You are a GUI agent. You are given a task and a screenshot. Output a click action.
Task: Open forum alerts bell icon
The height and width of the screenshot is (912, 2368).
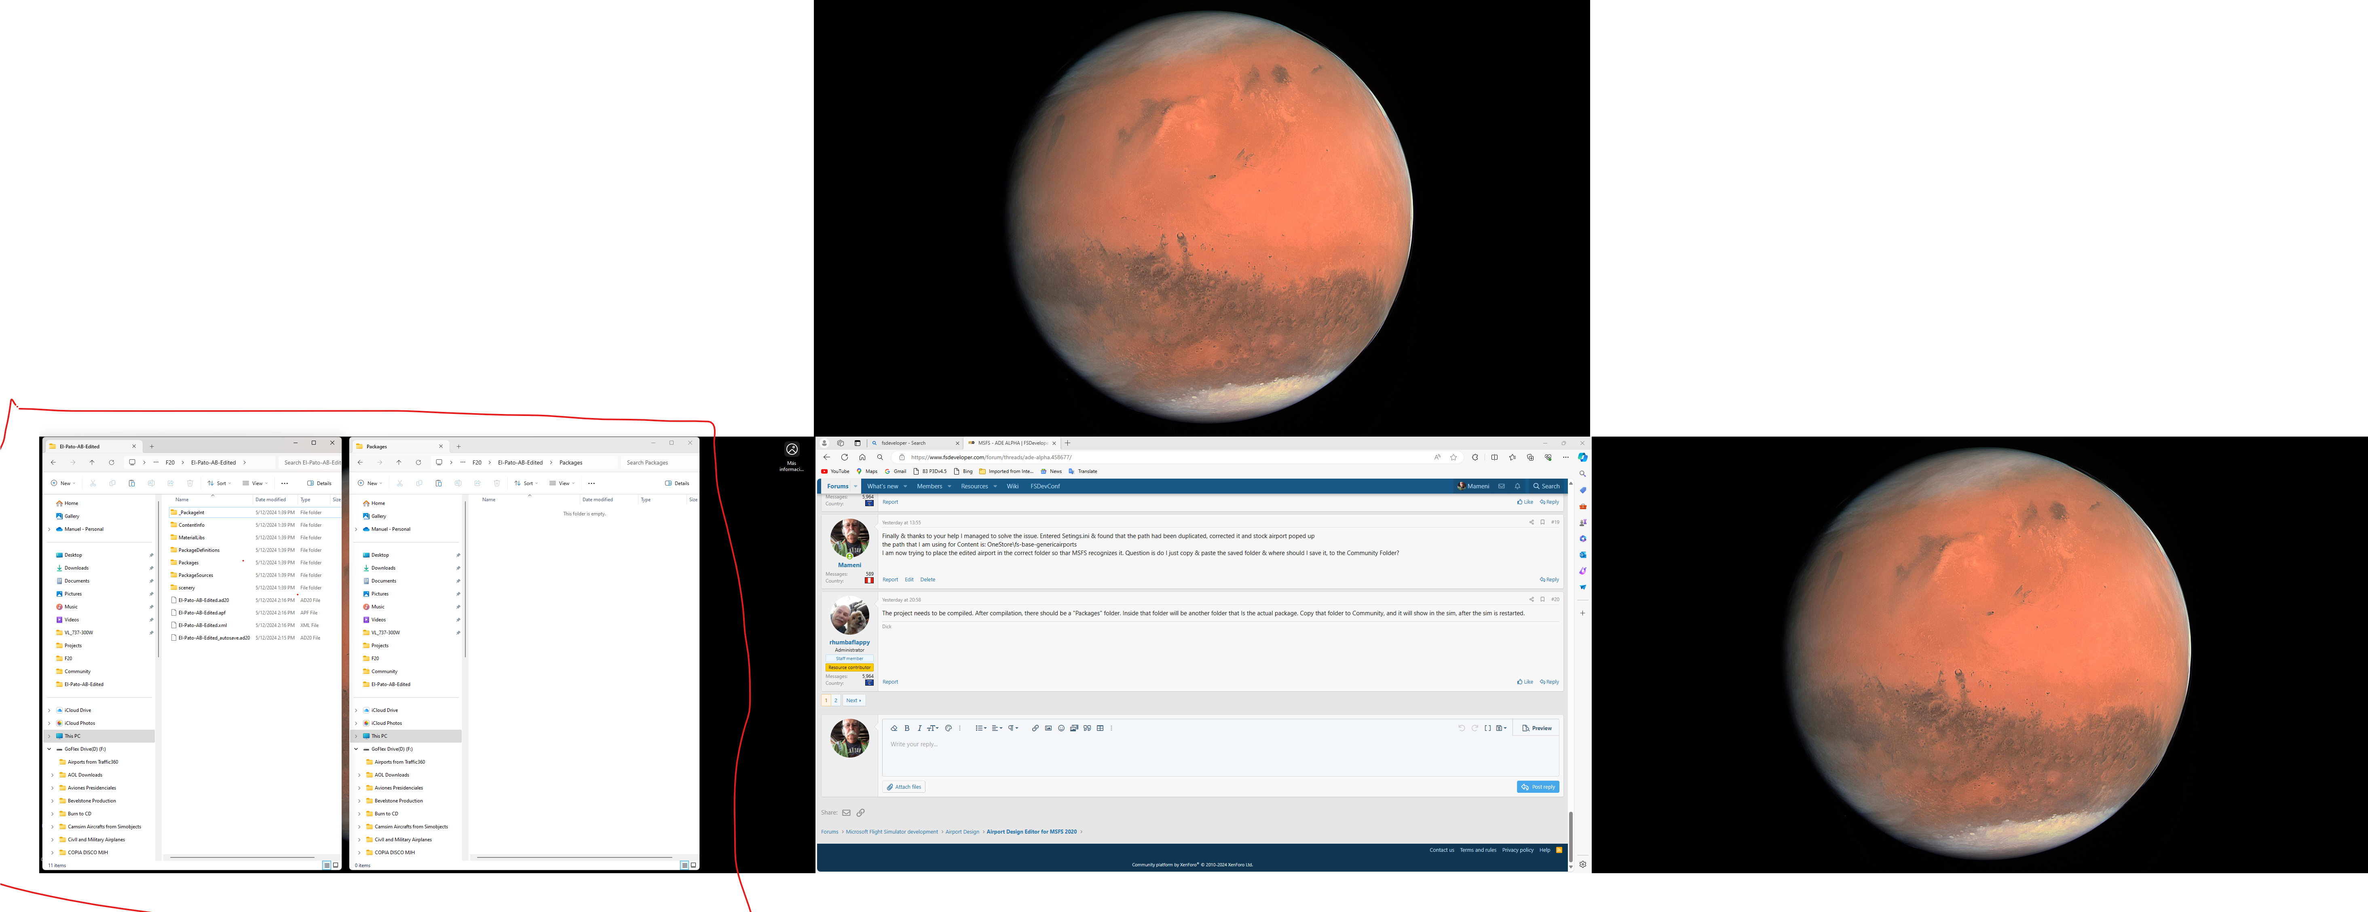click(1518, 486)
